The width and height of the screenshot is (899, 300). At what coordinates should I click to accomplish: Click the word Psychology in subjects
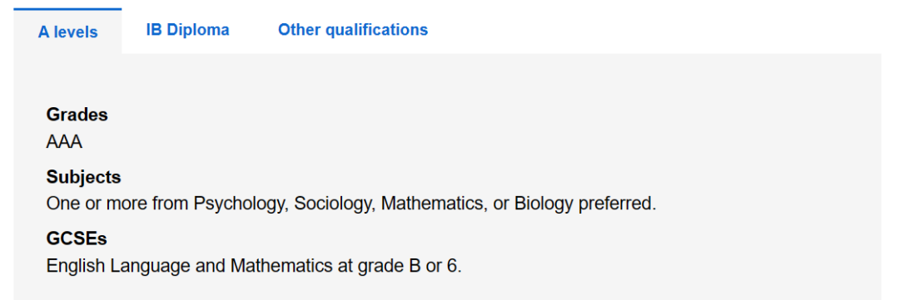tap(241, 204)
